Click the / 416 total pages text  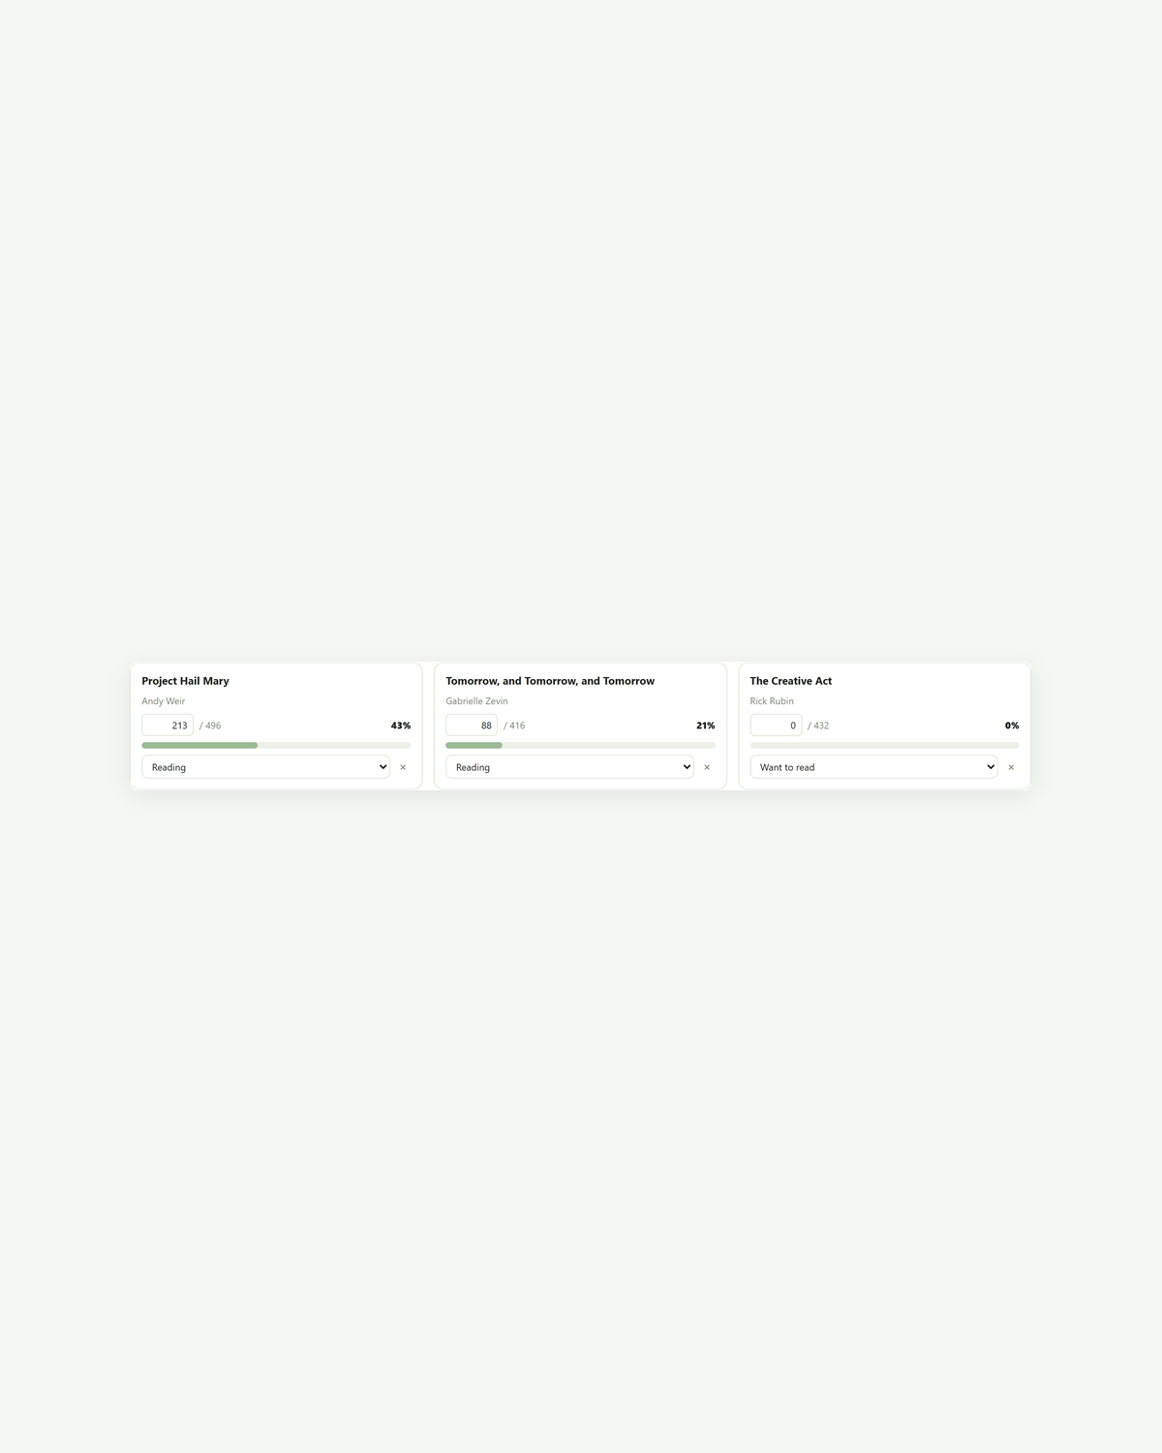[514, 726]
